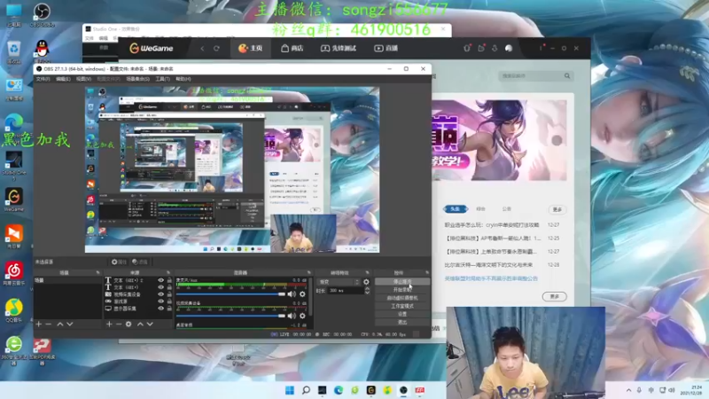Viewport: 709px width, 399px height.
Task: Mute the 麦克风/Aux speaker icon
Action: coord(292,294)
